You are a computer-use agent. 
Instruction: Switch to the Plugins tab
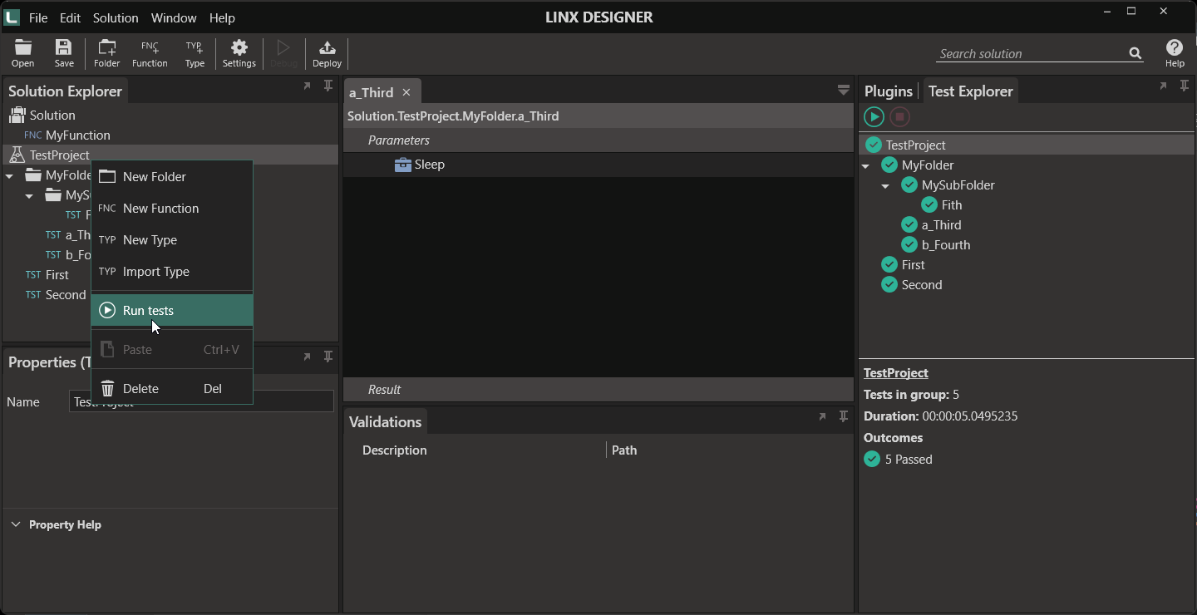(889, 91)
